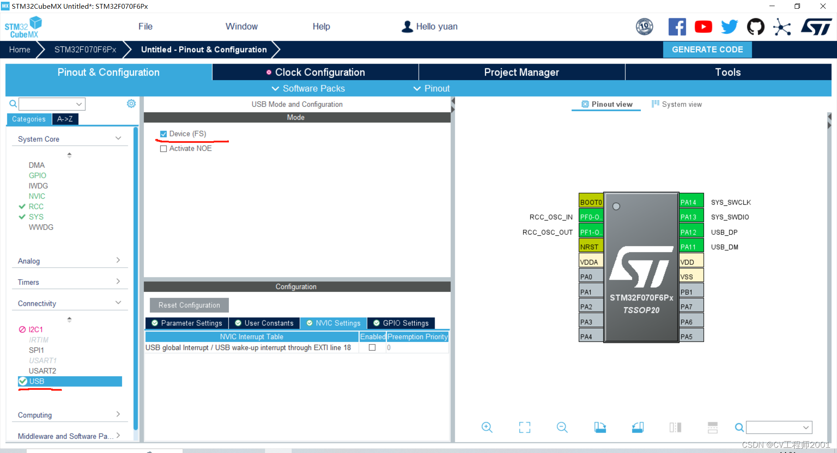Open the User Constants tab
Screen dimensions: 837x453
[x=264, y=323]
